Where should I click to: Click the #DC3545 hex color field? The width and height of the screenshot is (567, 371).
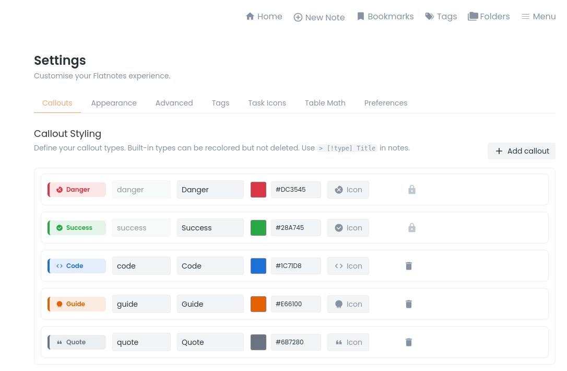296,190
